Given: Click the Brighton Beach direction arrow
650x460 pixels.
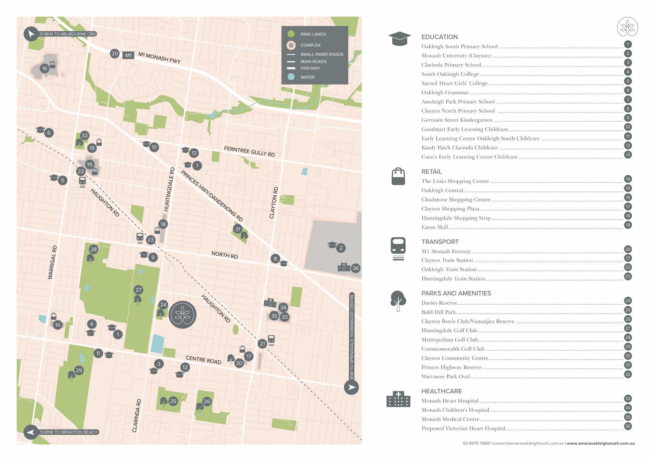Looking at the screenshot, I should [x=31, y=432].
